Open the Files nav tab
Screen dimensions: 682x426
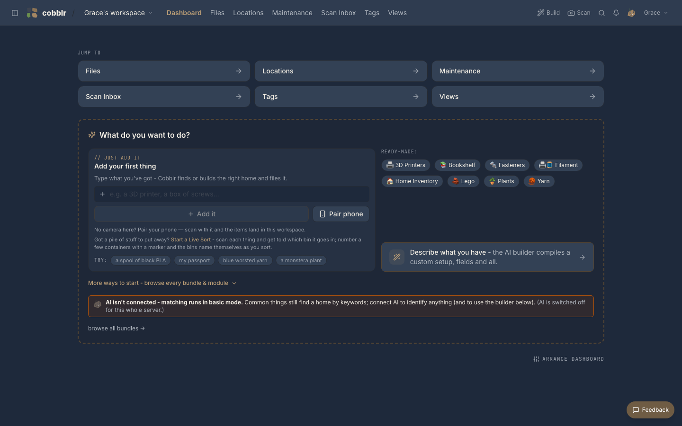click(x=217, y=13)
